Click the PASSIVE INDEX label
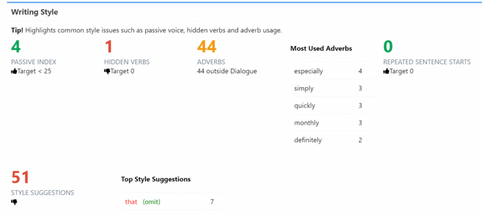Screen dimensions: 482x214 pyautogui.click(x=34, y=62)
